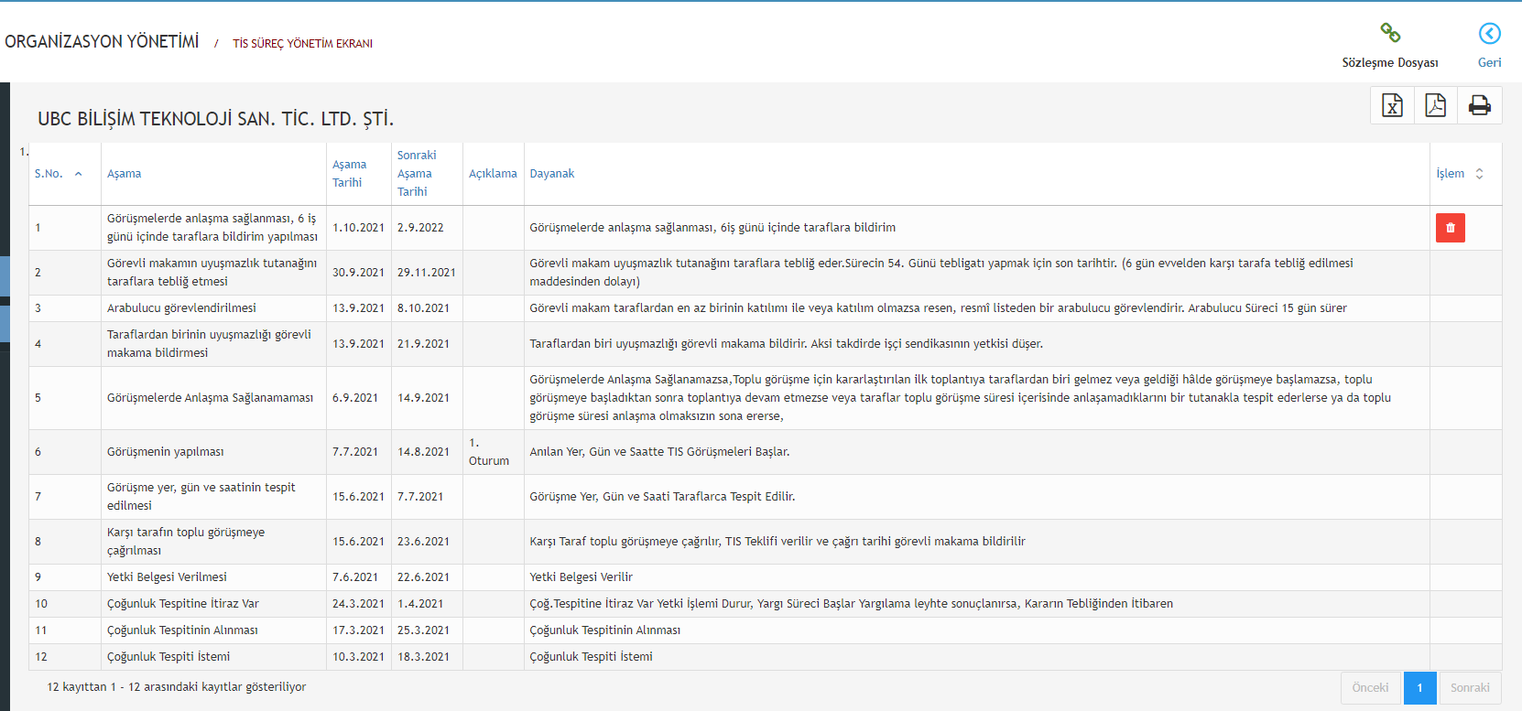Click the Geri back arrow icon
Image resolution: width=1522 pixels, height=711 pixels.
(x=1489, y=34)
